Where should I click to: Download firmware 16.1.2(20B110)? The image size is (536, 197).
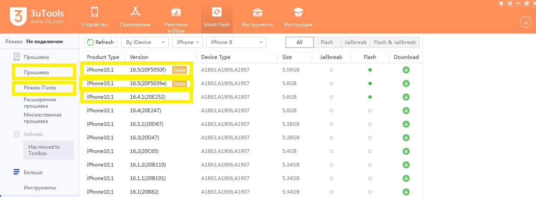406,165
